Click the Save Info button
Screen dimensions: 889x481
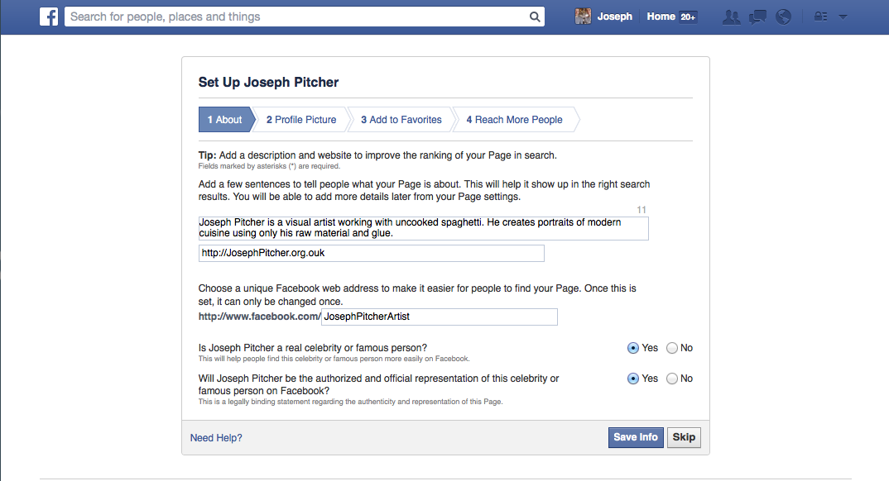[636, 437]
